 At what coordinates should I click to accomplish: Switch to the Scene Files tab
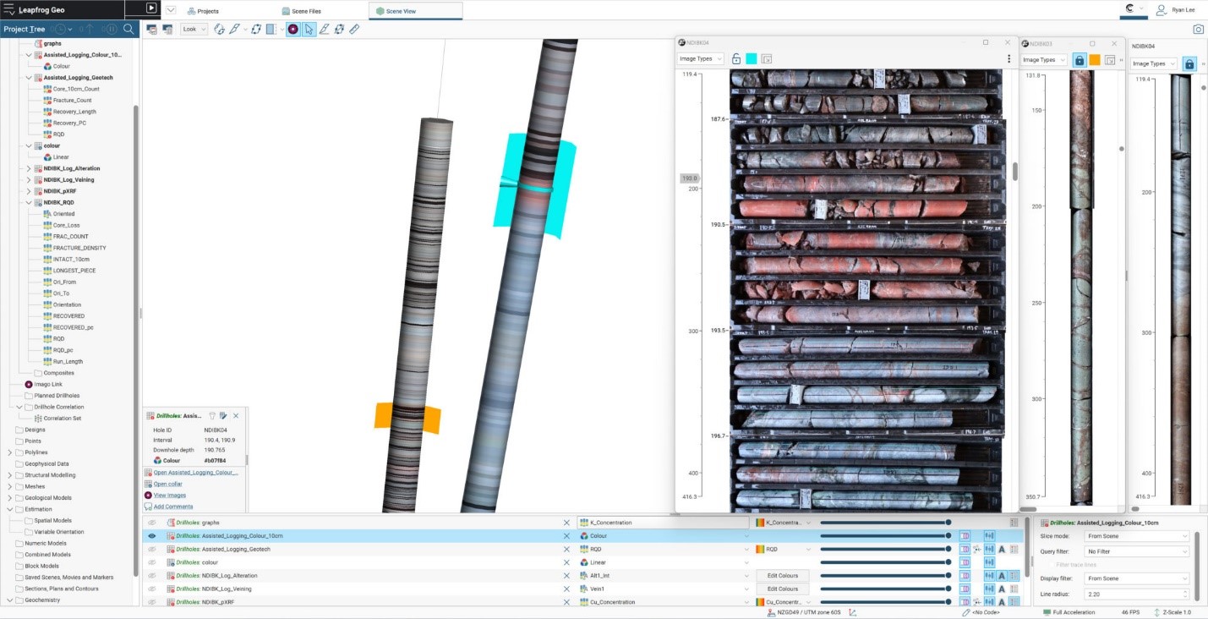tap(302, 11)
